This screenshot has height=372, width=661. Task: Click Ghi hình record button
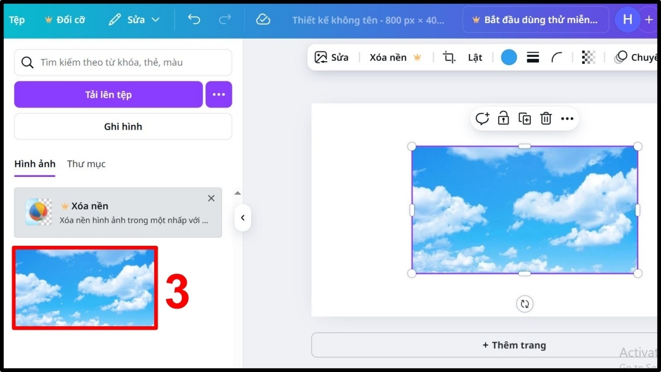pos(123,127)
